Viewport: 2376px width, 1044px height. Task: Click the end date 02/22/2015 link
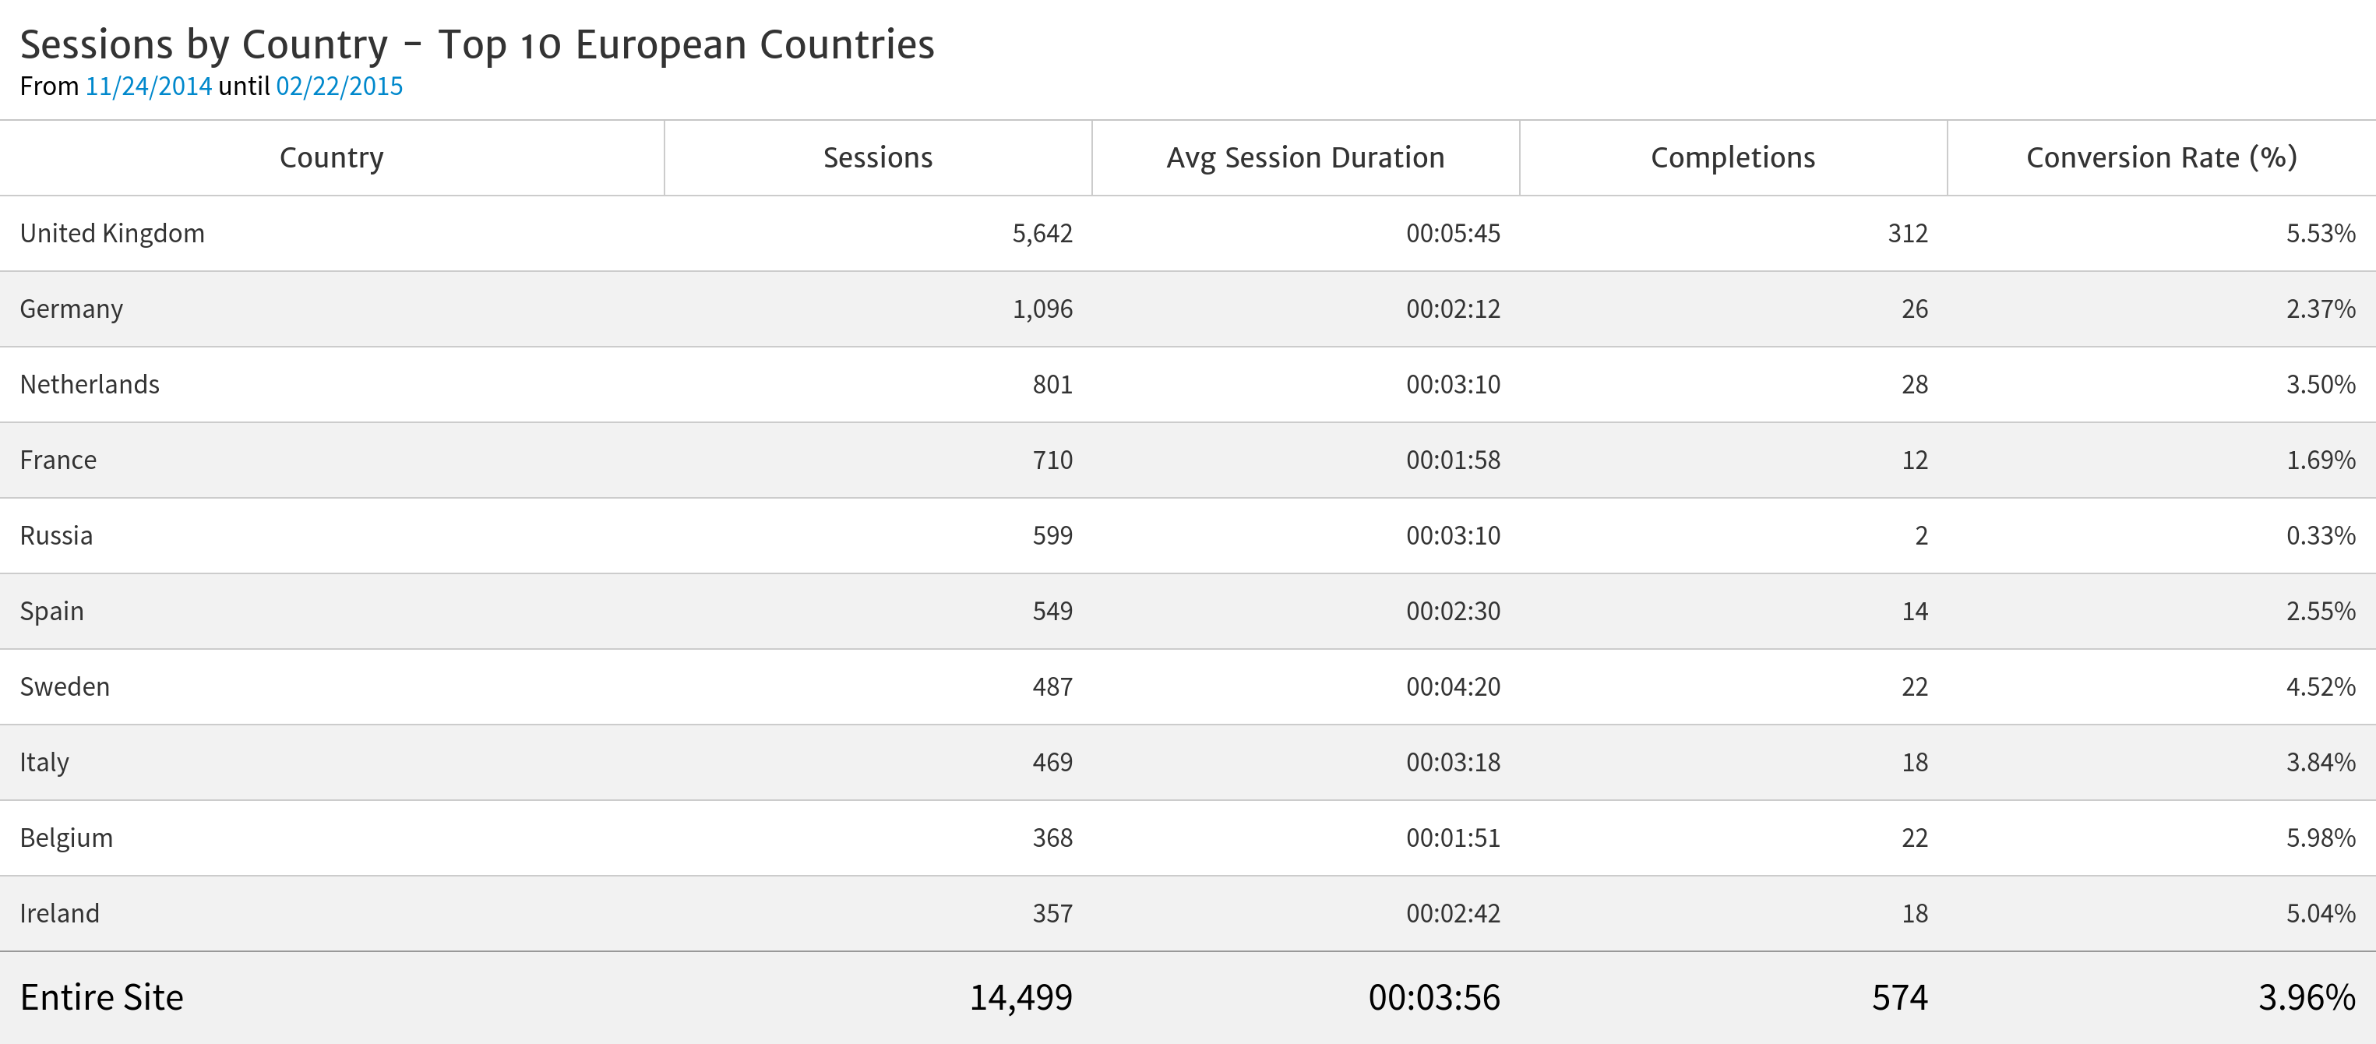tap(339, 86)
